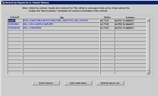Click the scroll down arrow of the list

148,72
